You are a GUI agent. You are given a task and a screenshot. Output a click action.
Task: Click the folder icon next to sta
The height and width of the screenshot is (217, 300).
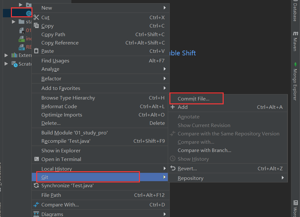[x=21, y=21]
